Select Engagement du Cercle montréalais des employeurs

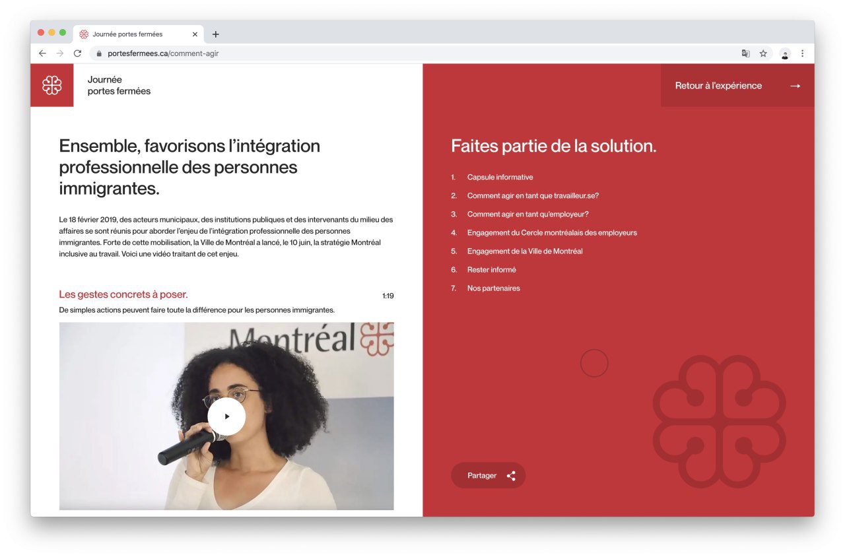tap(552, 233)
